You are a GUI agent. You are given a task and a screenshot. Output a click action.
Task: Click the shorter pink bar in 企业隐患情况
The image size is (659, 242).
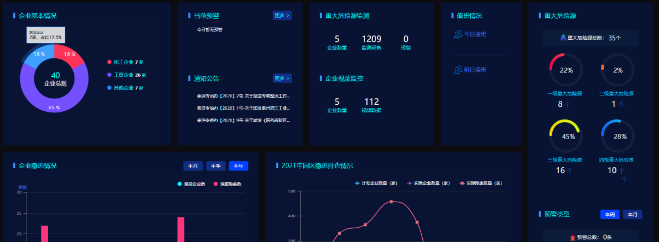(x=45, y=234)
